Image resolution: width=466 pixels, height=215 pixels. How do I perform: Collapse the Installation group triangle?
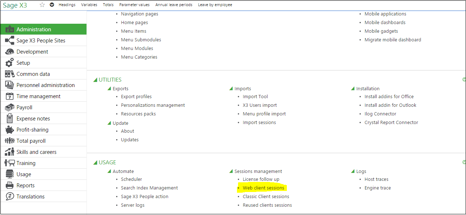tap(353, 88)
